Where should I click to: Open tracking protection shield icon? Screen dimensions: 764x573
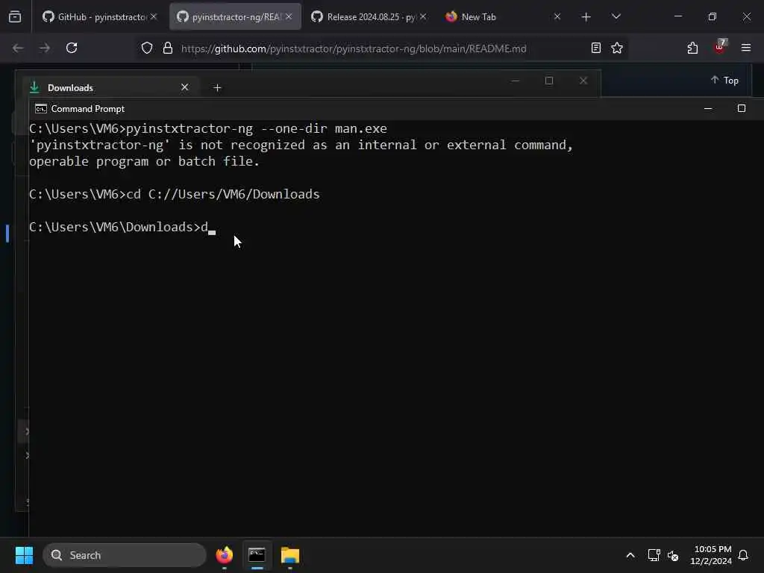pyautogui.click(x=147, y=48)
